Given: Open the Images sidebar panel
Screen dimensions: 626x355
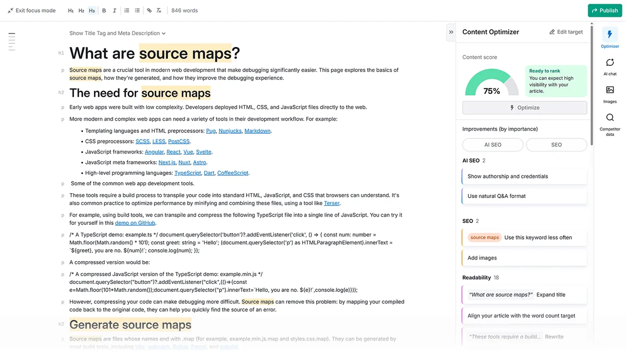Looking at the screenshot, I should pos(610,94).
